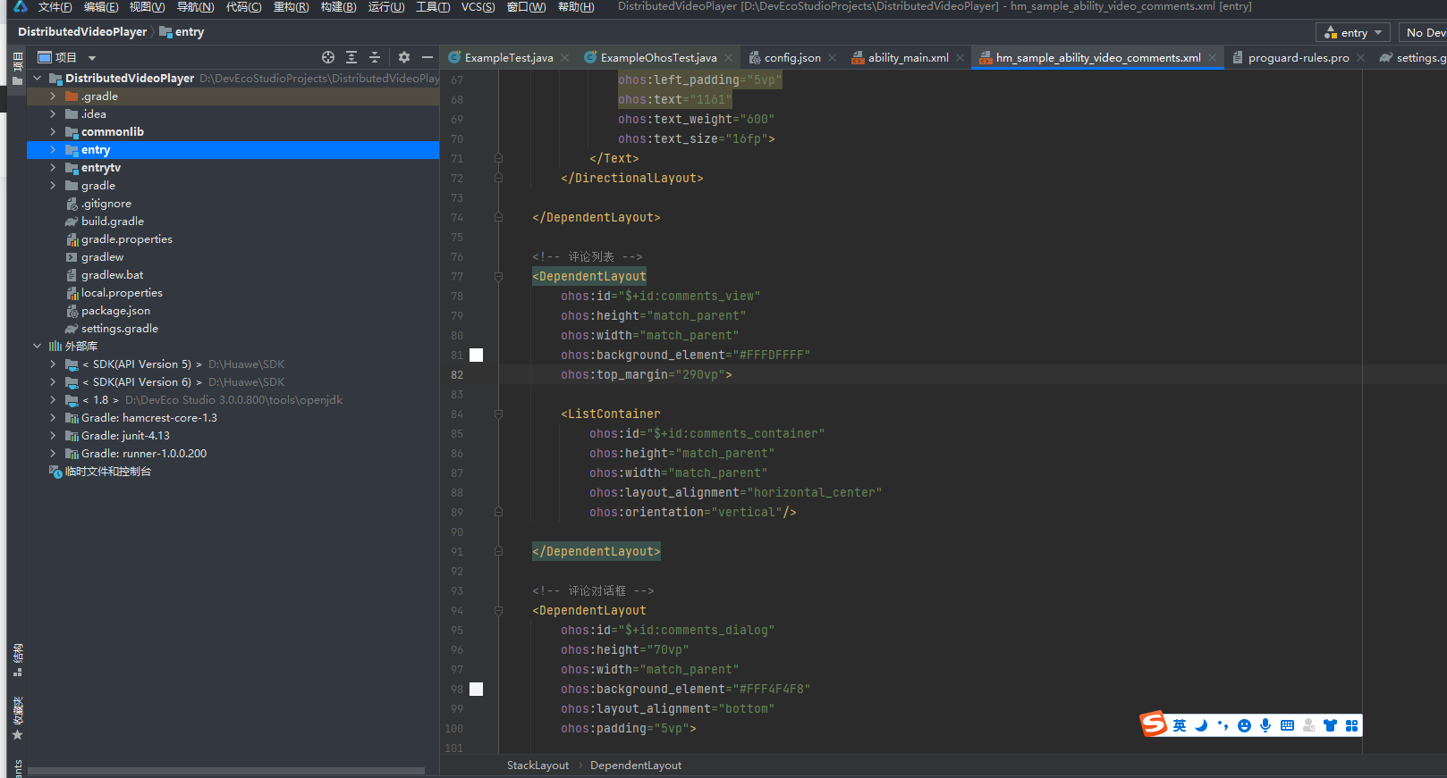The height and width of the screenshot is (778, 1447).
Task: Open the 文件(F) menu
Action: pyautogui.click(x=55, y=6)
